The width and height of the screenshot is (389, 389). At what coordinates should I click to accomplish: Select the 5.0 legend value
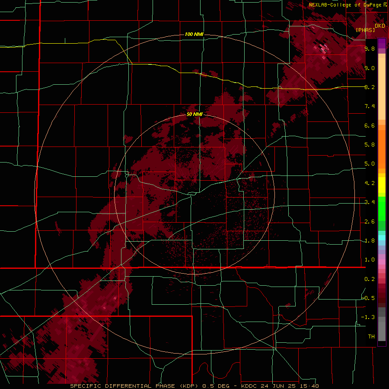(x=370, y=164)
